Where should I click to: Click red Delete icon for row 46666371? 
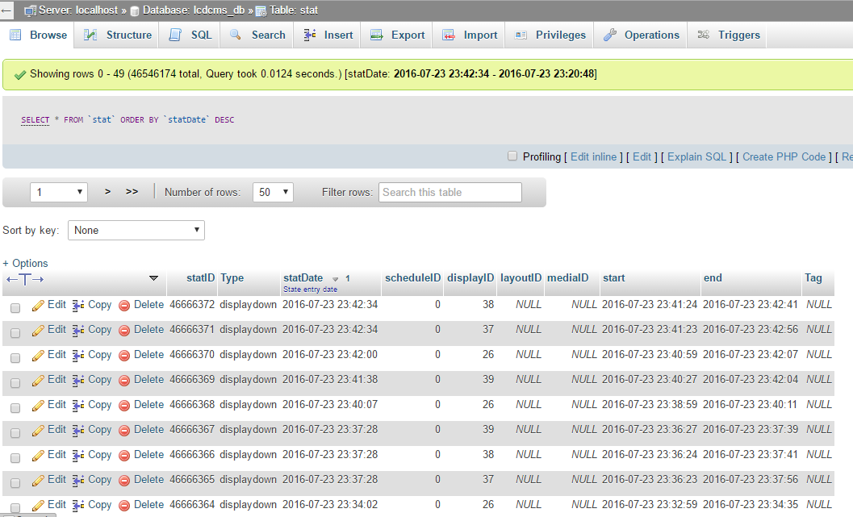pyautogui.click(x=124, y=331)
